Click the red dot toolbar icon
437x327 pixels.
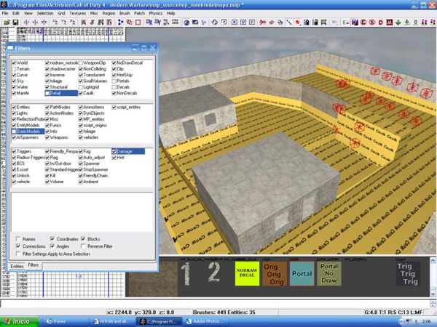coord(298,23)
